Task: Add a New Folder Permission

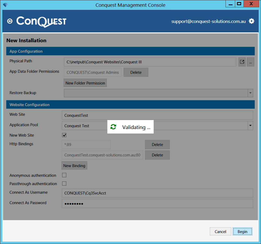Action: point(85,83)
